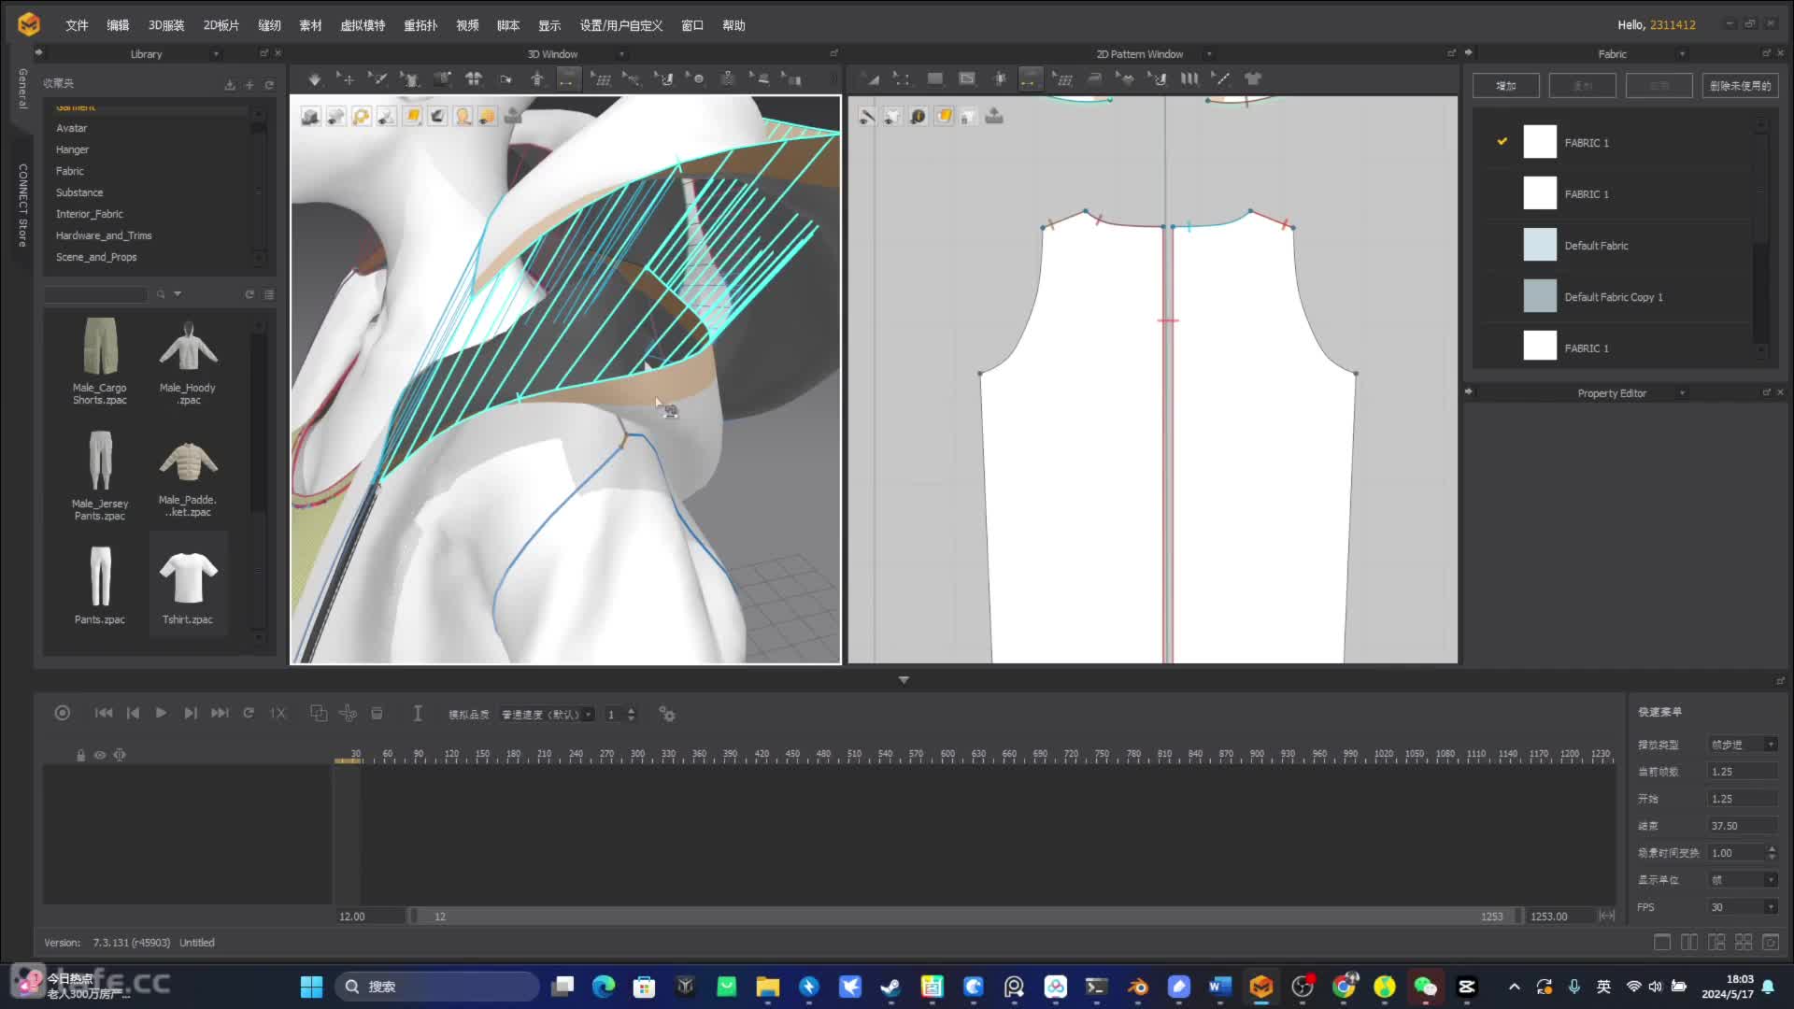Viewport: 1794px width, 1009px height.
Task: Toggle the timeline lock icon
Action: click(80, 755)
